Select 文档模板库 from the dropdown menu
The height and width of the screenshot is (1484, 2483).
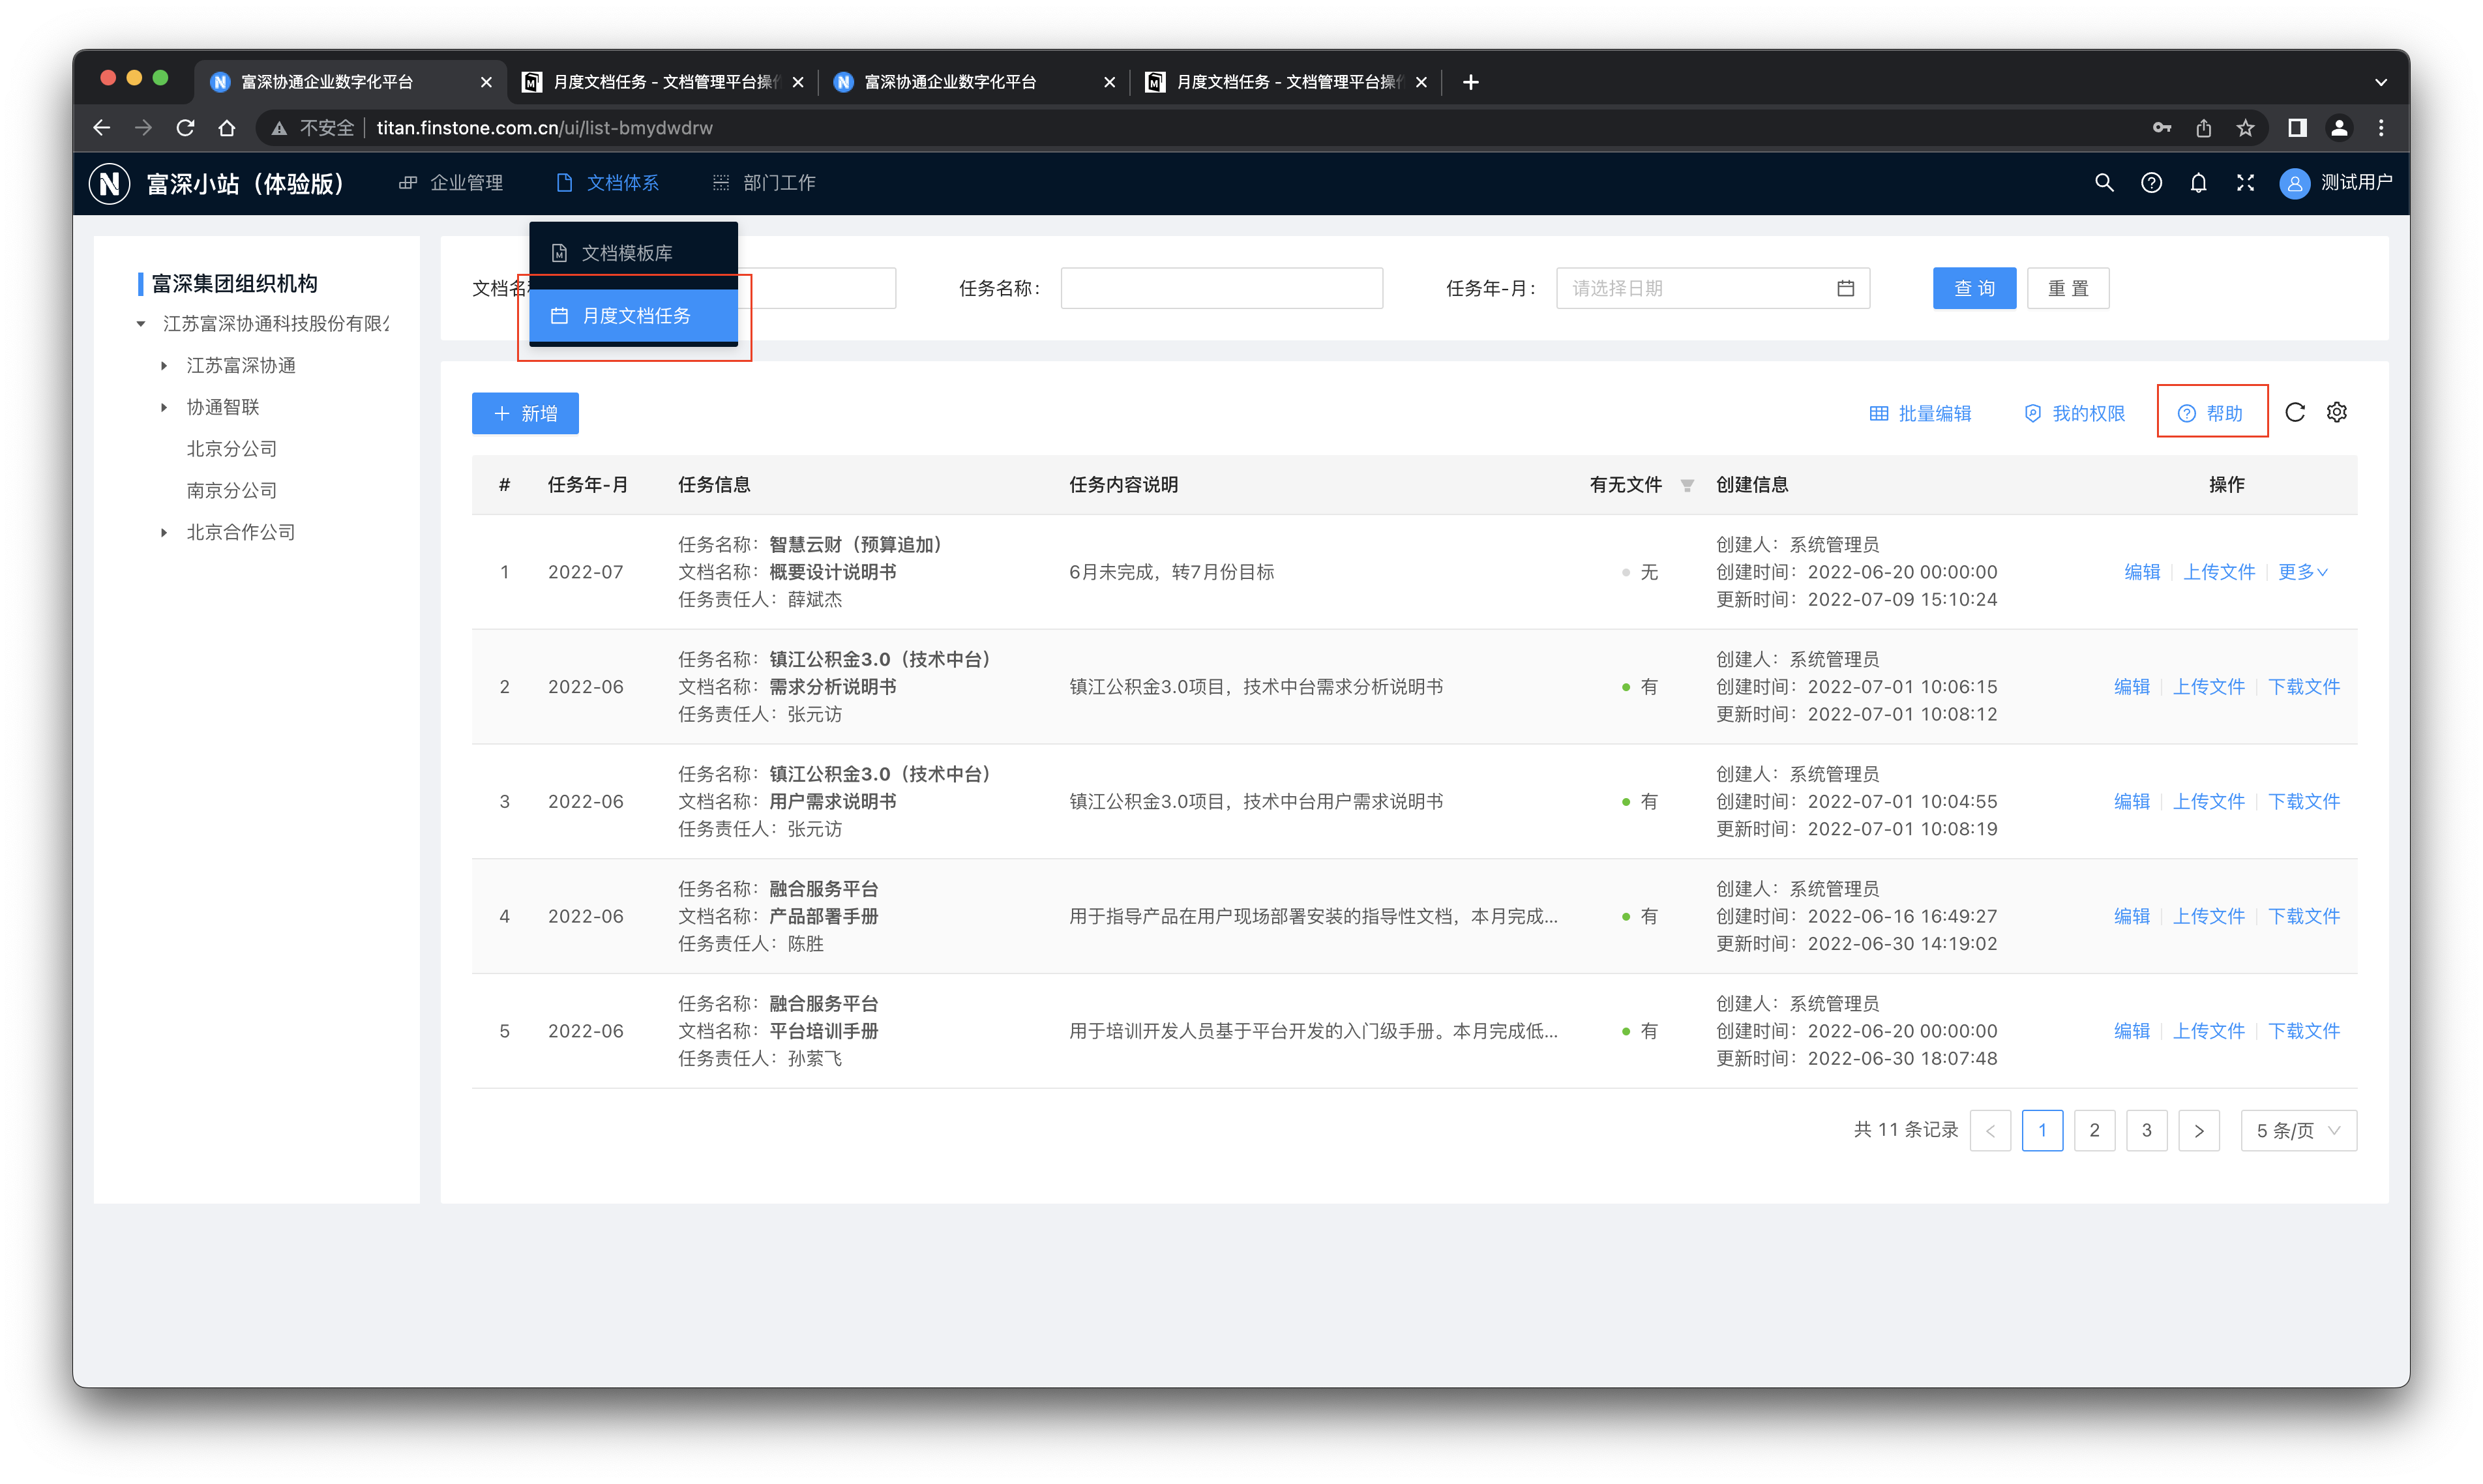(x=633, y=253)
